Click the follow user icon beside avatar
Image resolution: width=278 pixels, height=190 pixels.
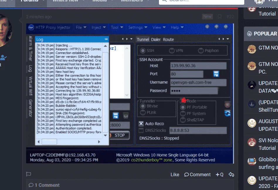4,57
